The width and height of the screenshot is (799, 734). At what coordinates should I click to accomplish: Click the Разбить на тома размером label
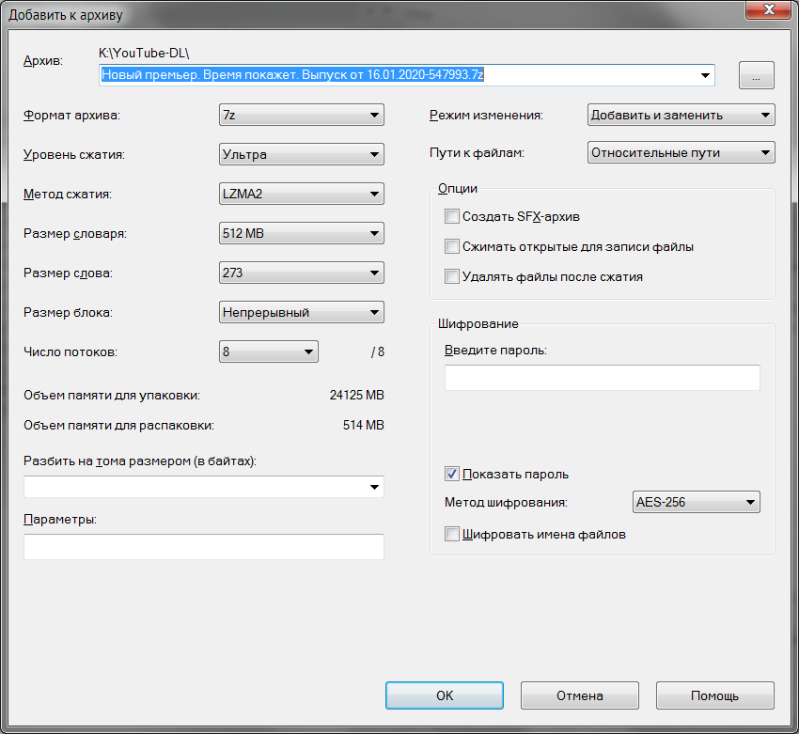(140, 461)
